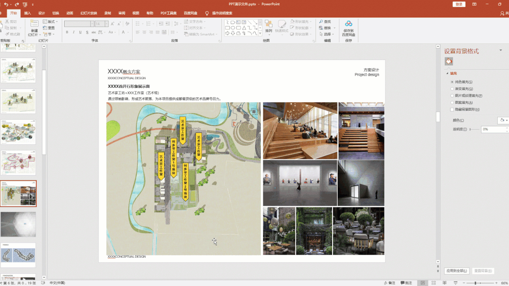
Task: Toggle Bold formatting button
Action: (67, 32)
